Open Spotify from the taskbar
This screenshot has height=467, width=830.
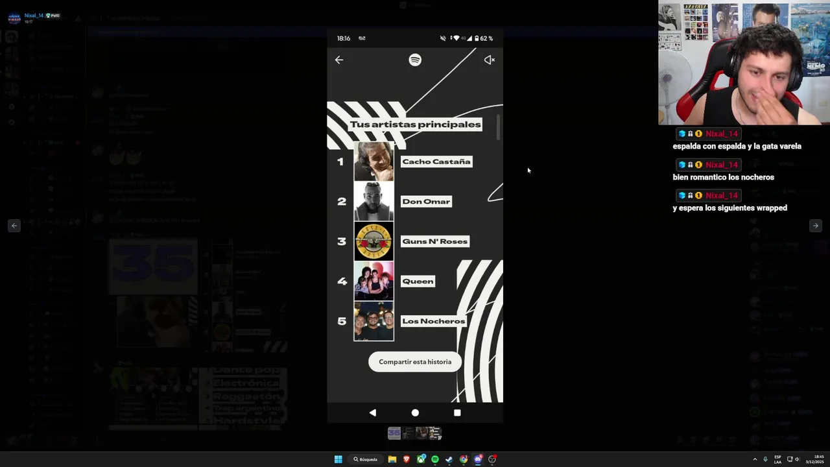click(x=435, y=459)
